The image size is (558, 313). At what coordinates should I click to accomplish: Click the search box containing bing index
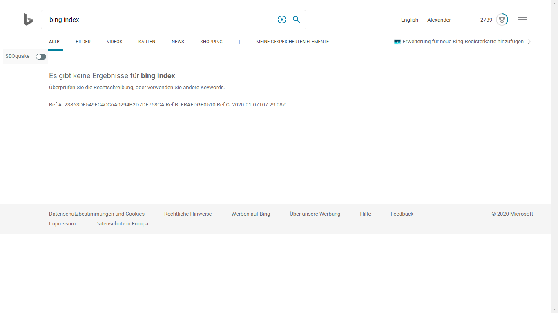(159, 20)
